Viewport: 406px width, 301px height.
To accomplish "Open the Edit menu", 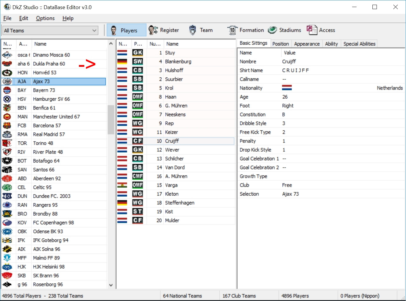I will pyautogui.click(x=24, y=18).
